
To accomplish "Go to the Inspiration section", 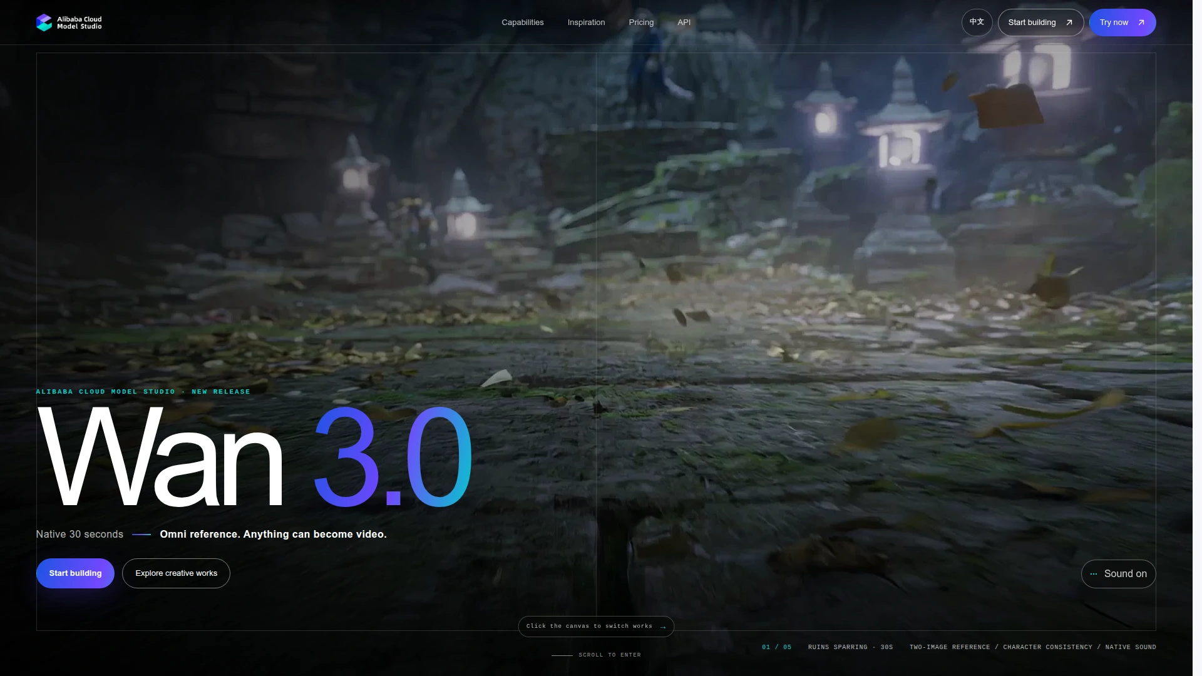I will pos(586,23).
